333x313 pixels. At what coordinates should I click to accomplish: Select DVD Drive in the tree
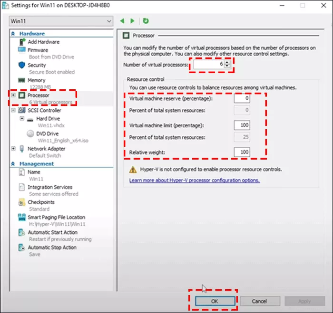point(48,133)
